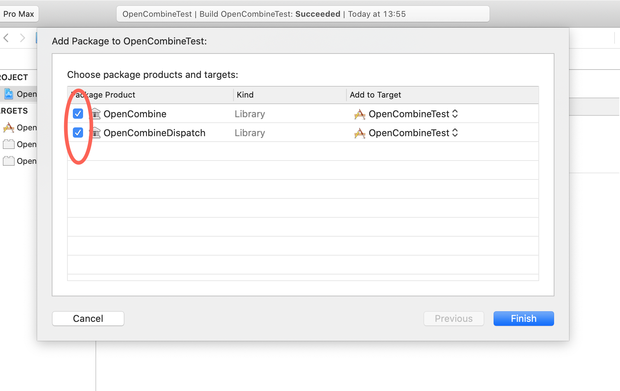Uncheck the OpenCombineDispatch package checkbox
620x391 pixels.
pos(78,133)
